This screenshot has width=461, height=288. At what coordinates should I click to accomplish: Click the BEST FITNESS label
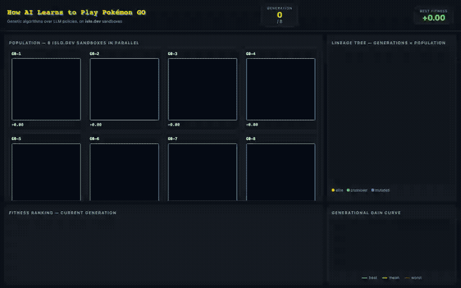(433, 11)
